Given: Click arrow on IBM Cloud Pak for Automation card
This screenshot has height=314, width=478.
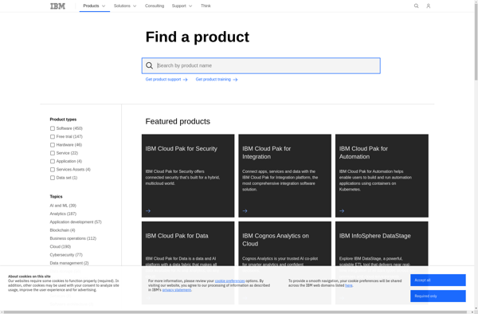Looking at the screenshot, I should (342, 210).
